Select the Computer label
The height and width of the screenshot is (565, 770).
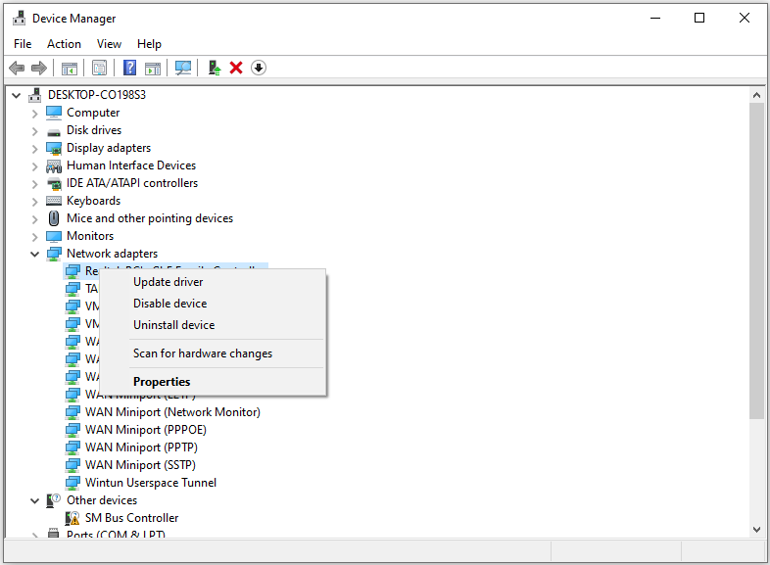[x=93, y=113]
